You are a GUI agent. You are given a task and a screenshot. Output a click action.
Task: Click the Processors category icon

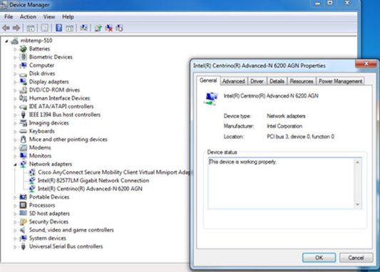pyautogui.click(x=24, y=205)
